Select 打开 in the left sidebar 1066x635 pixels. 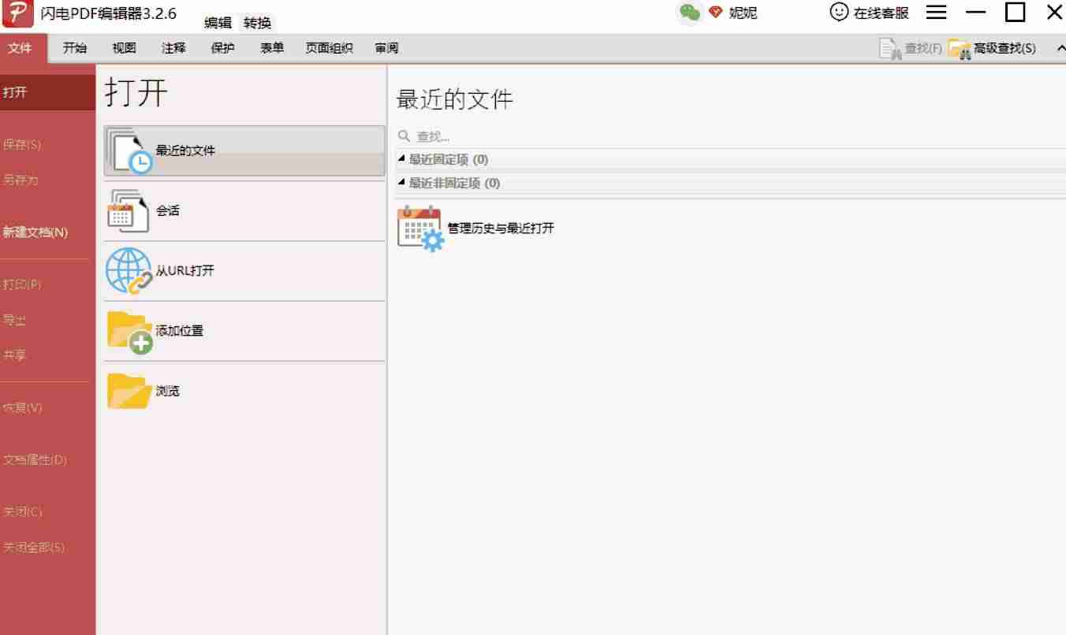click(47, 92)
